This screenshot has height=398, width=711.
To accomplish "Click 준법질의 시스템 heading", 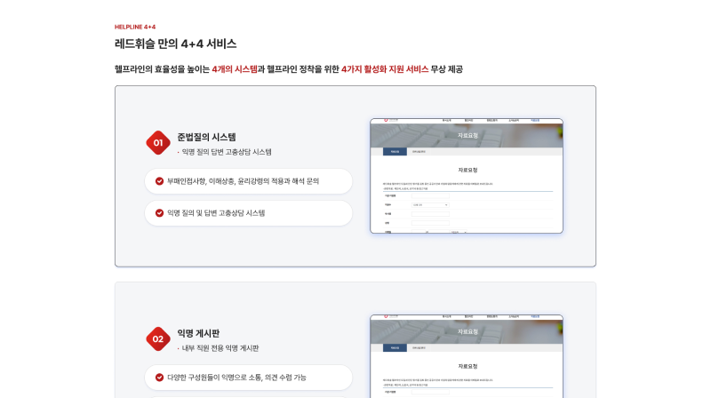I will pos(206,137).
